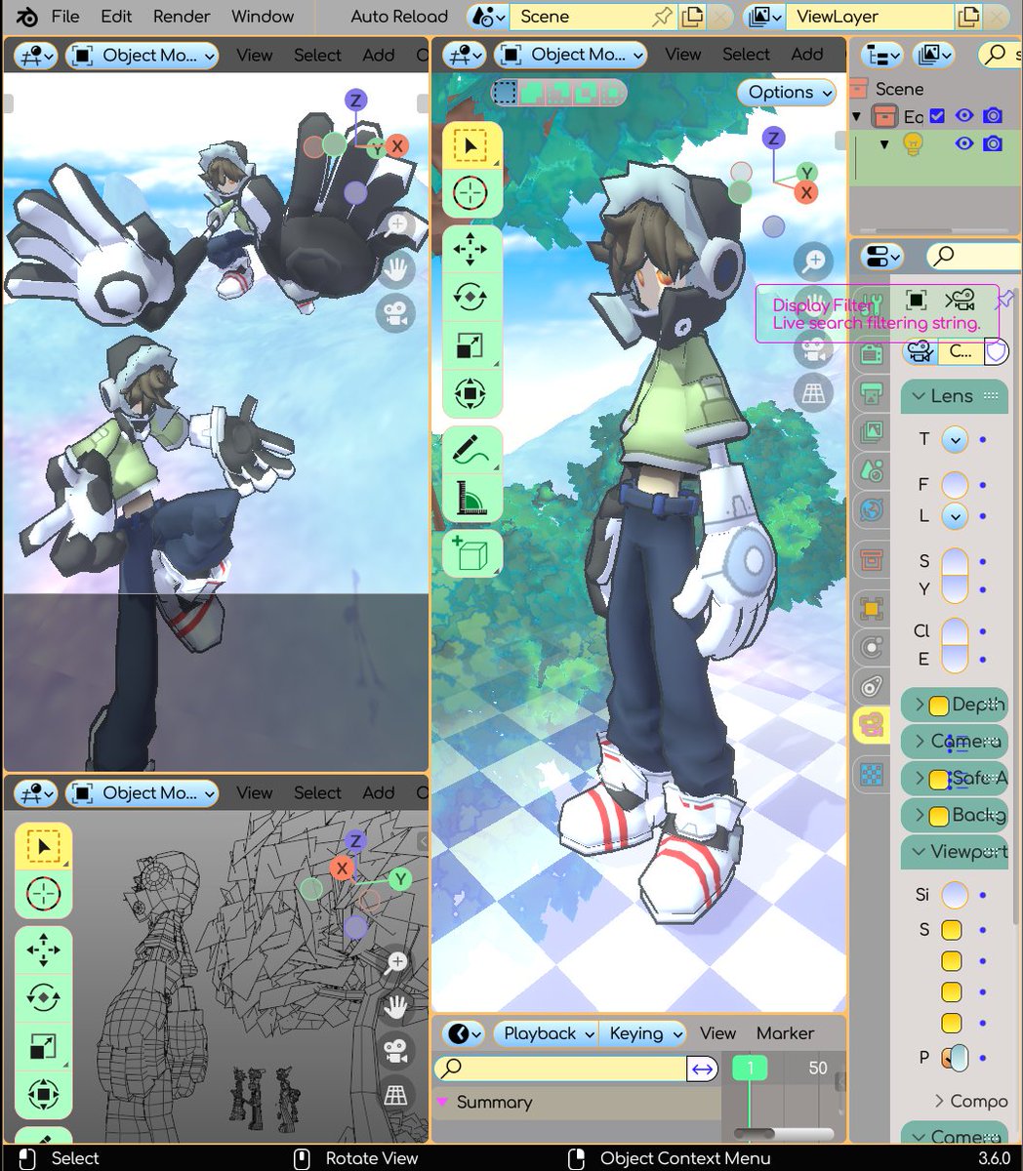Select the Move tool in right viewport
Screen dimensions: 1023x1171
pos(471,250)
